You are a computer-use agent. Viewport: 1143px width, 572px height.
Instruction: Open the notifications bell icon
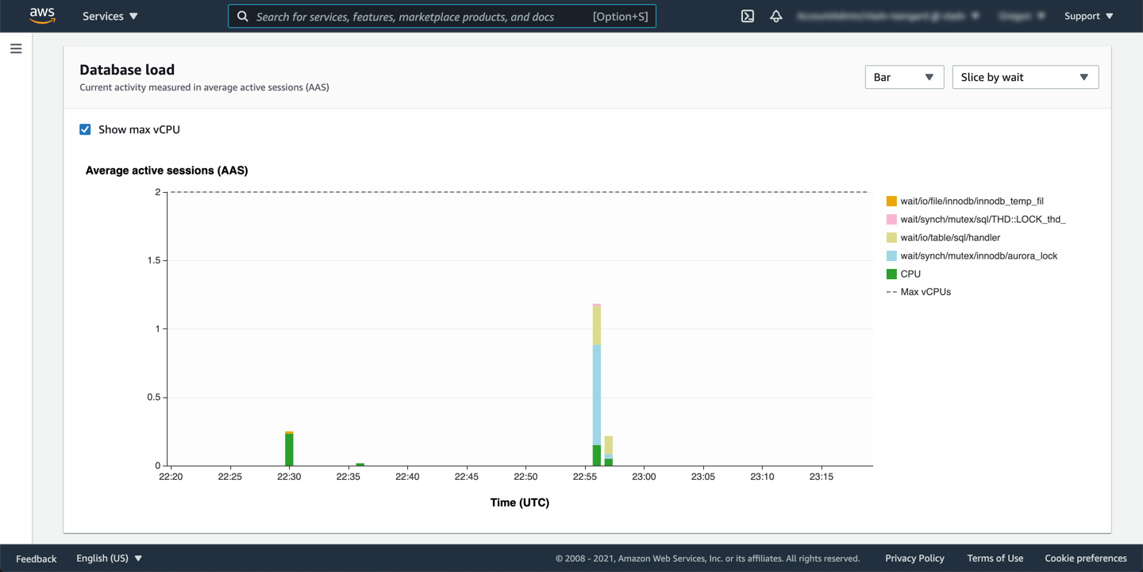[x=775, y=16]
